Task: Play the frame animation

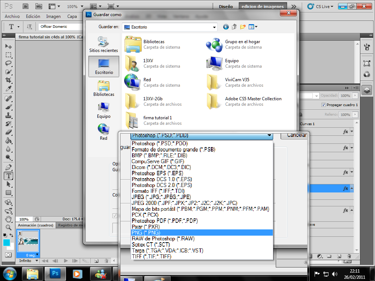Action: click(x=66, y=261)
